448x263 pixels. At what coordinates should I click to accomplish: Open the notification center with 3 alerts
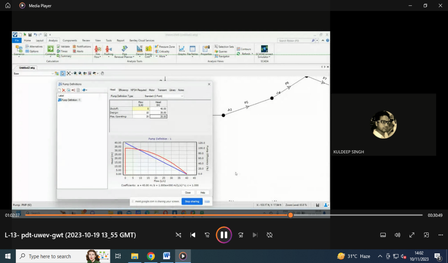pyautogui.click(x=438, y=256)
